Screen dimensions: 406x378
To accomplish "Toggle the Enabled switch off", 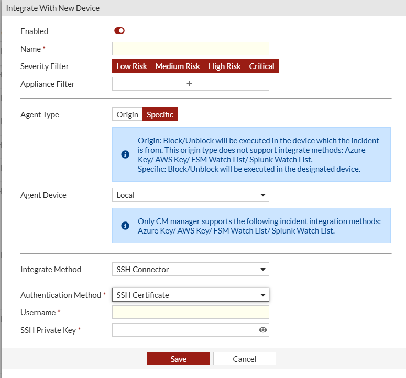I will point(119,31).
